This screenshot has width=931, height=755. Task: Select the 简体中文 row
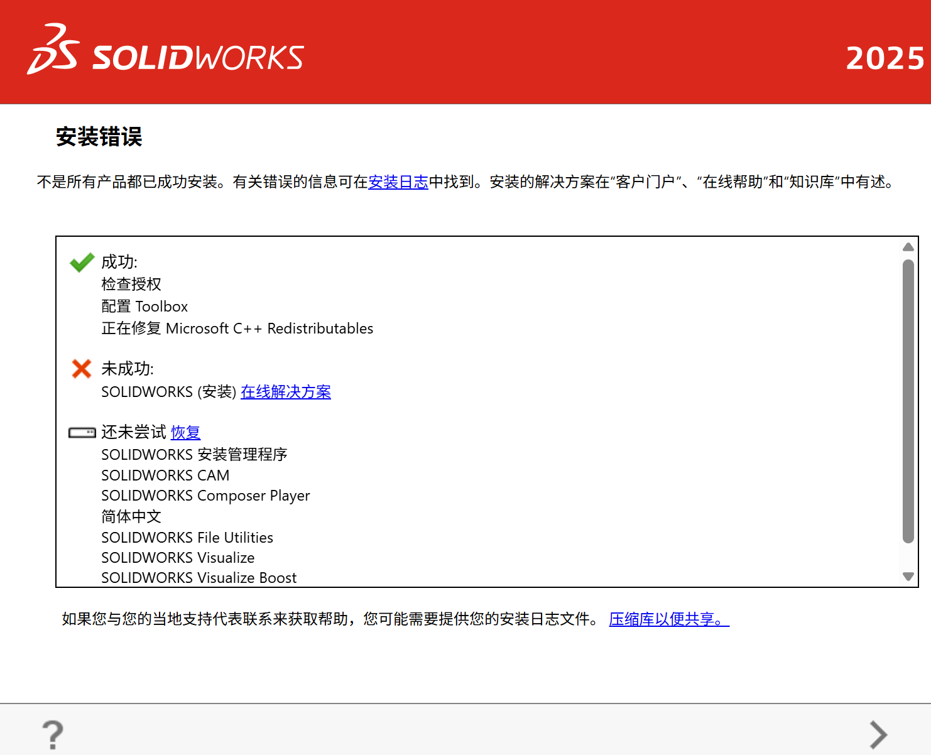point(131,516)
